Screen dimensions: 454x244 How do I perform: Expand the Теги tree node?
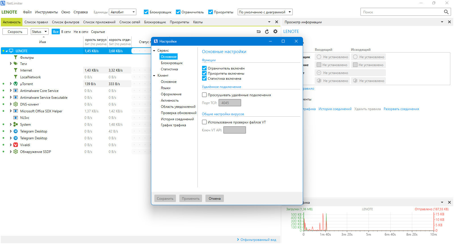pos(11,64)
